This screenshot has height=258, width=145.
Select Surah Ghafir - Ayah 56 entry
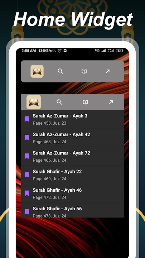(x=72, y=210)
